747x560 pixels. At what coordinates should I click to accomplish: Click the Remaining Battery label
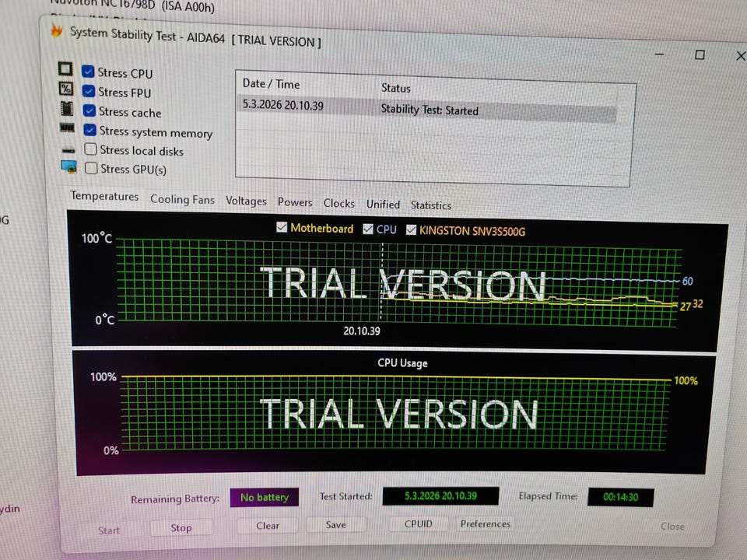click(x=175, y=499)
